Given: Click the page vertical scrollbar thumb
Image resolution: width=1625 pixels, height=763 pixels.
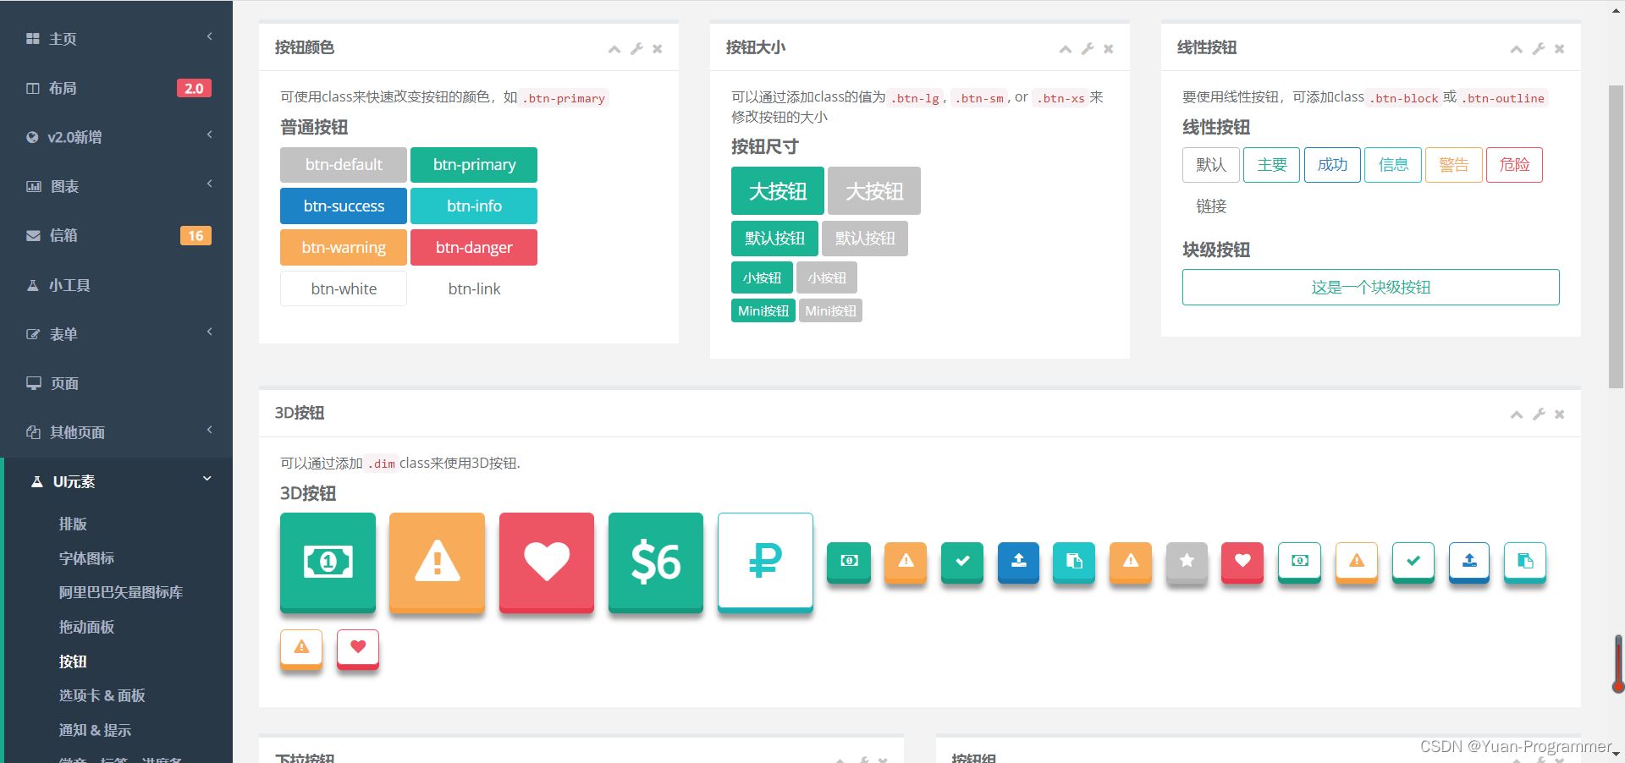Looking at the screenshot, I should [1617, 237].
